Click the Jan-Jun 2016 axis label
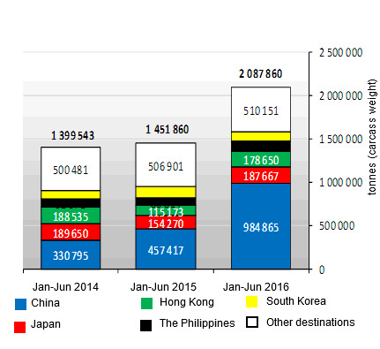 (256, 287)
